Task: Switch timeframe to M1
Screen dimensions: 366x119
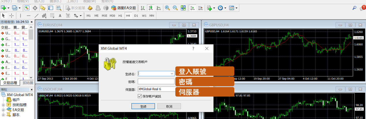Action: tap(88, 16)
